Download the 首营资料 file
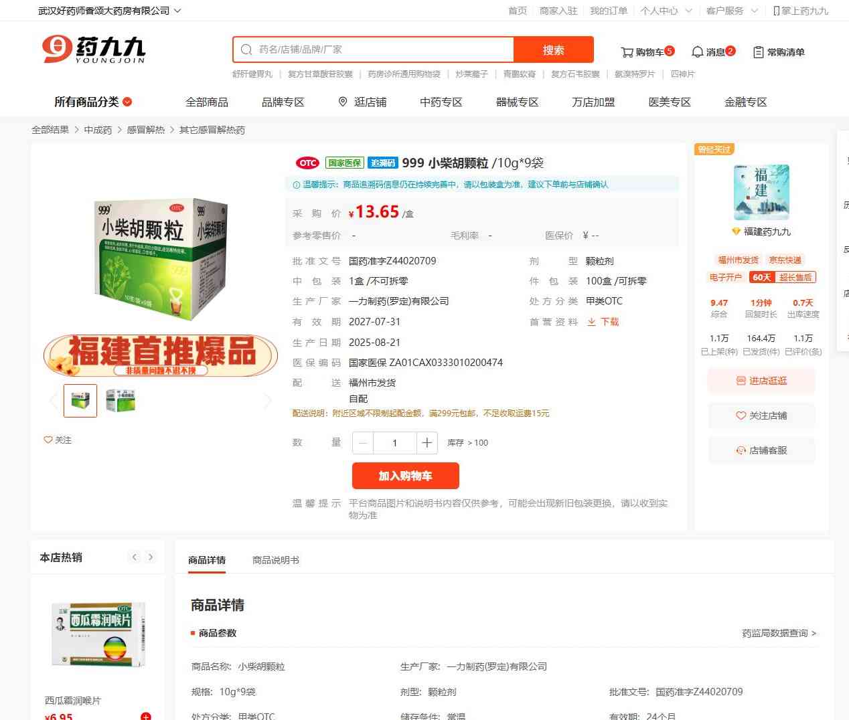Viewport: 849px width, 720px height. [x=603, y=322]
